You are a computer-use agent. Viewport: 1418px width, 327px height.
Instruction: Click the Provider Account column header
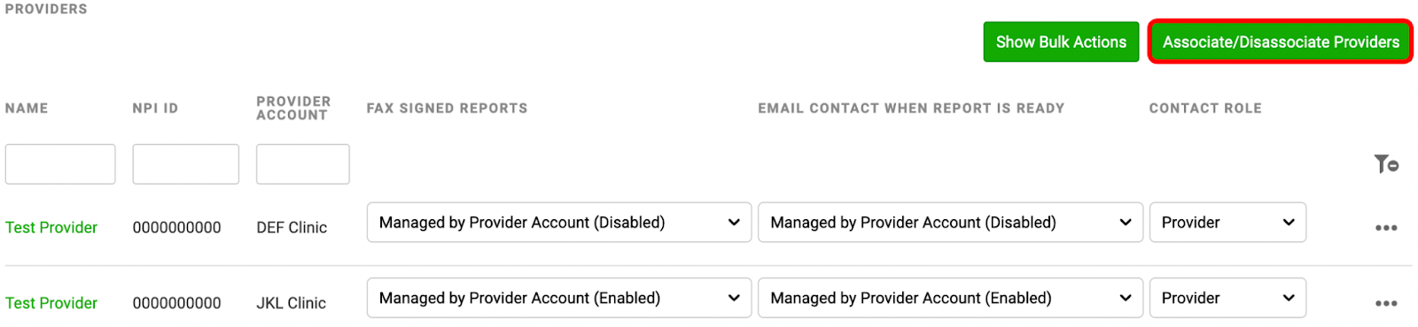click(293, 108)
